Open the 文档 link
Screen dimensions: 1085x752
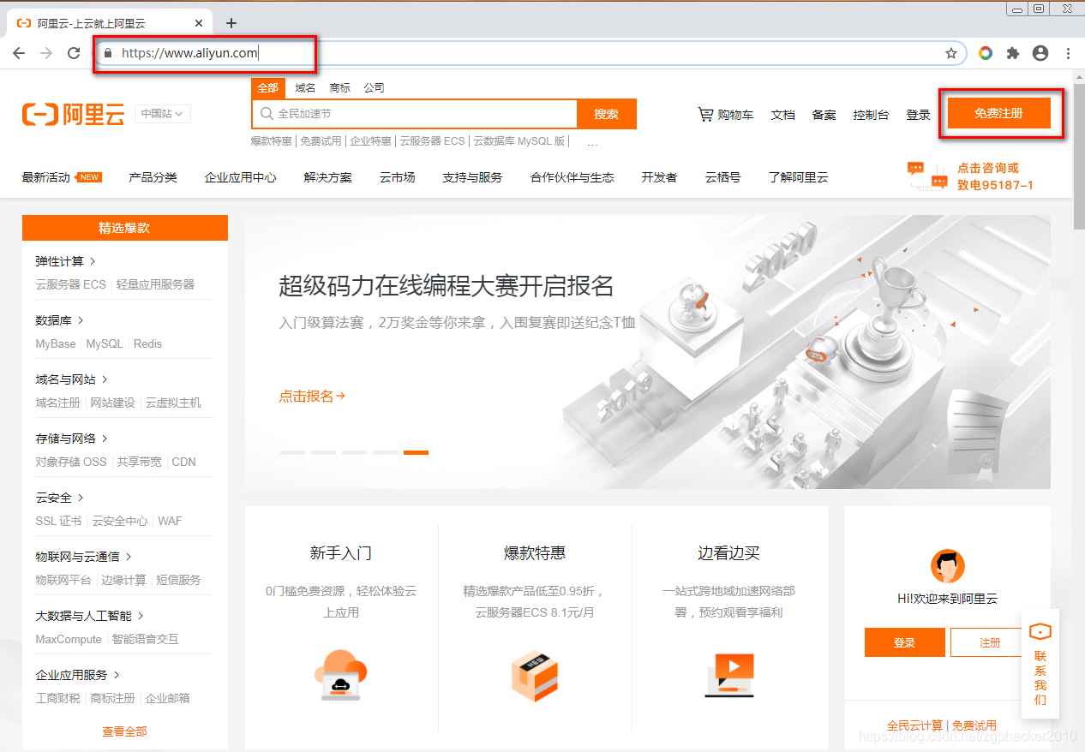coord(782,115)
